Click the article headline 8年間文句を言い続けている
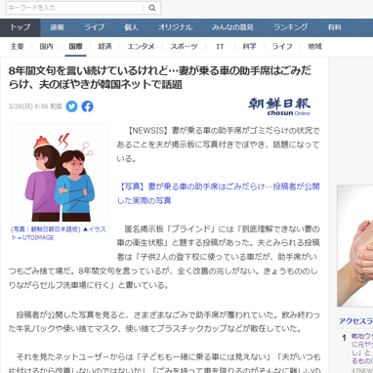 [160, 77]
